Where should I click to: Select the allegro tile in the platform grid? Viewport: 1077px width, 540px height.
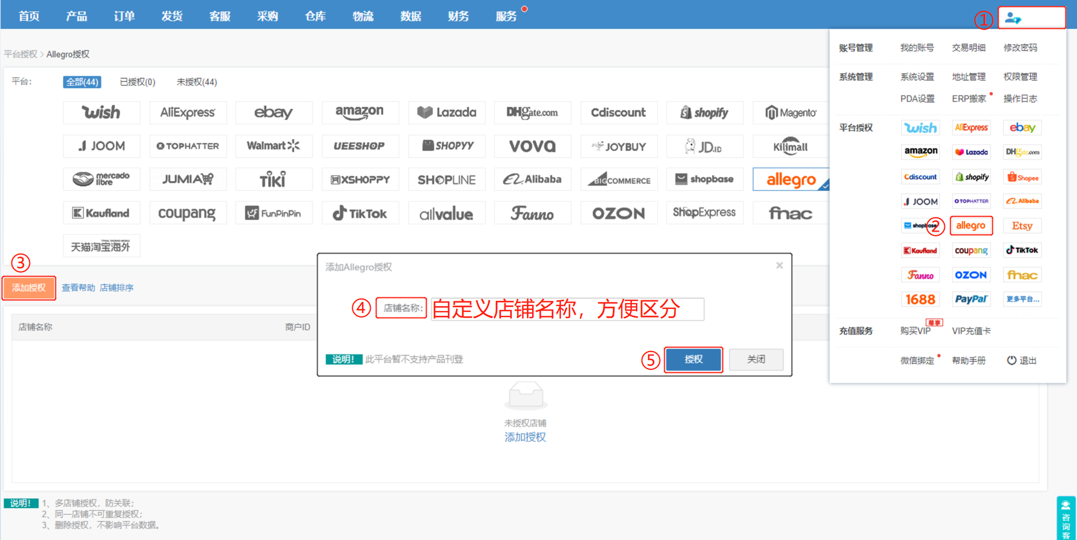click(791, 179)
